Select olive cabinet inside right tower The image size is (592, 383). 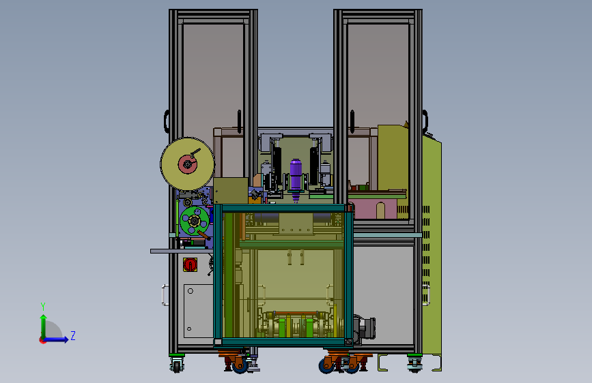[x=393, y=158]
